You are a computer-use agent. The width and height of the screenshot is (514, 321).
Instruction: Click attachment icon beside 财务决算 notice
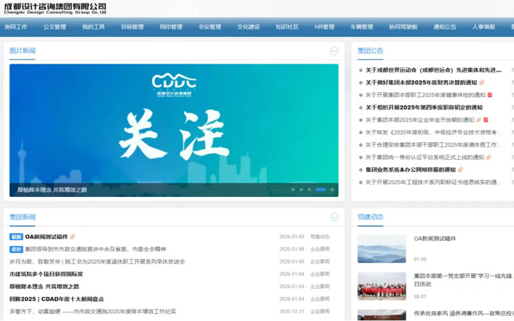482,83
